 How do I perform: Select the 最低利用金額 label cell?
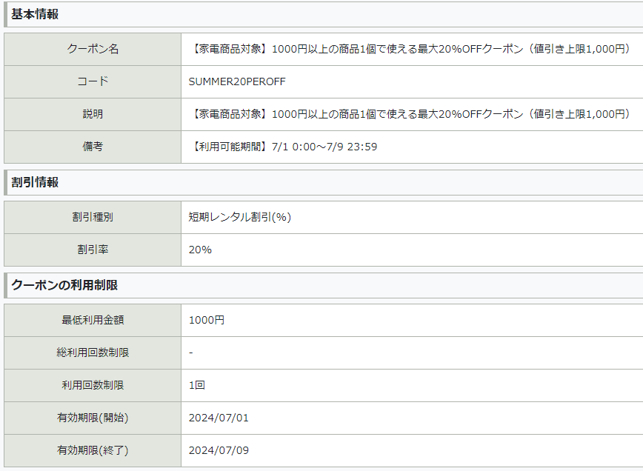pos(93,320)
